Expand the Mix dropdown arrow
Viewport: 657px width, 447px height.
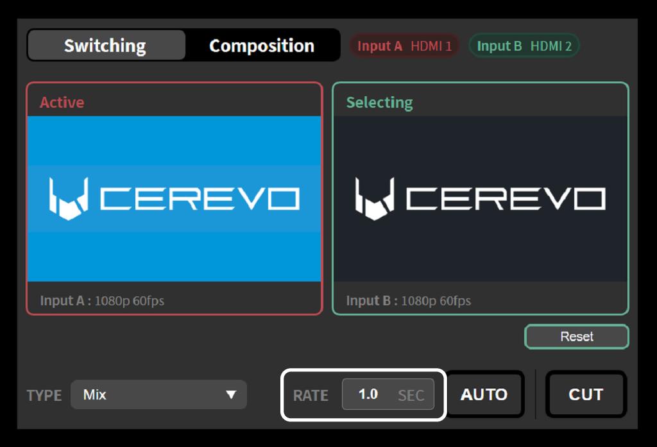(231, 394)
